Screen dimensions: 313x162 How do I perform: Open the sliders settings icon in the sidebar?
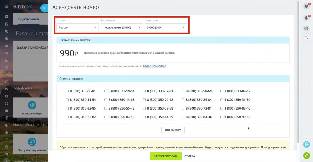click(x=7, y=139)
